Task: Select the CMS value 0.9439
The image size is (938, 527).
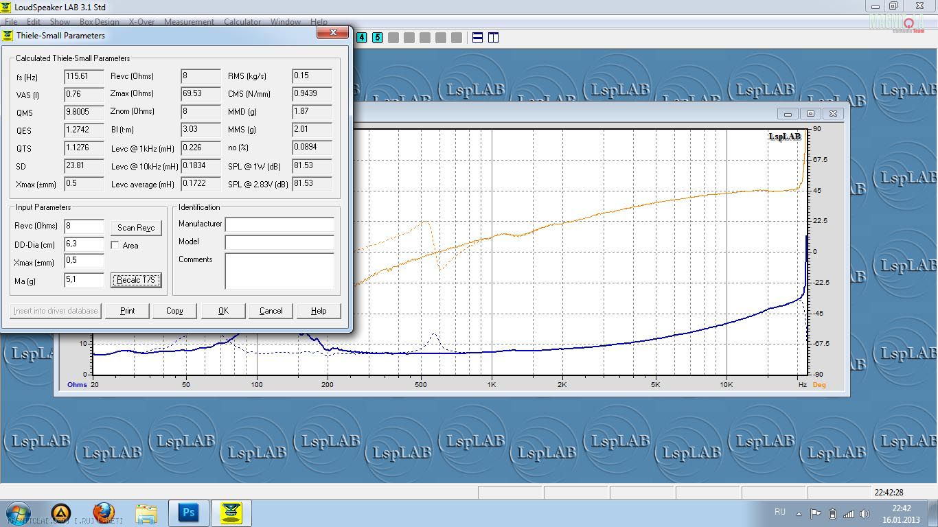Action: pos(312,93)
